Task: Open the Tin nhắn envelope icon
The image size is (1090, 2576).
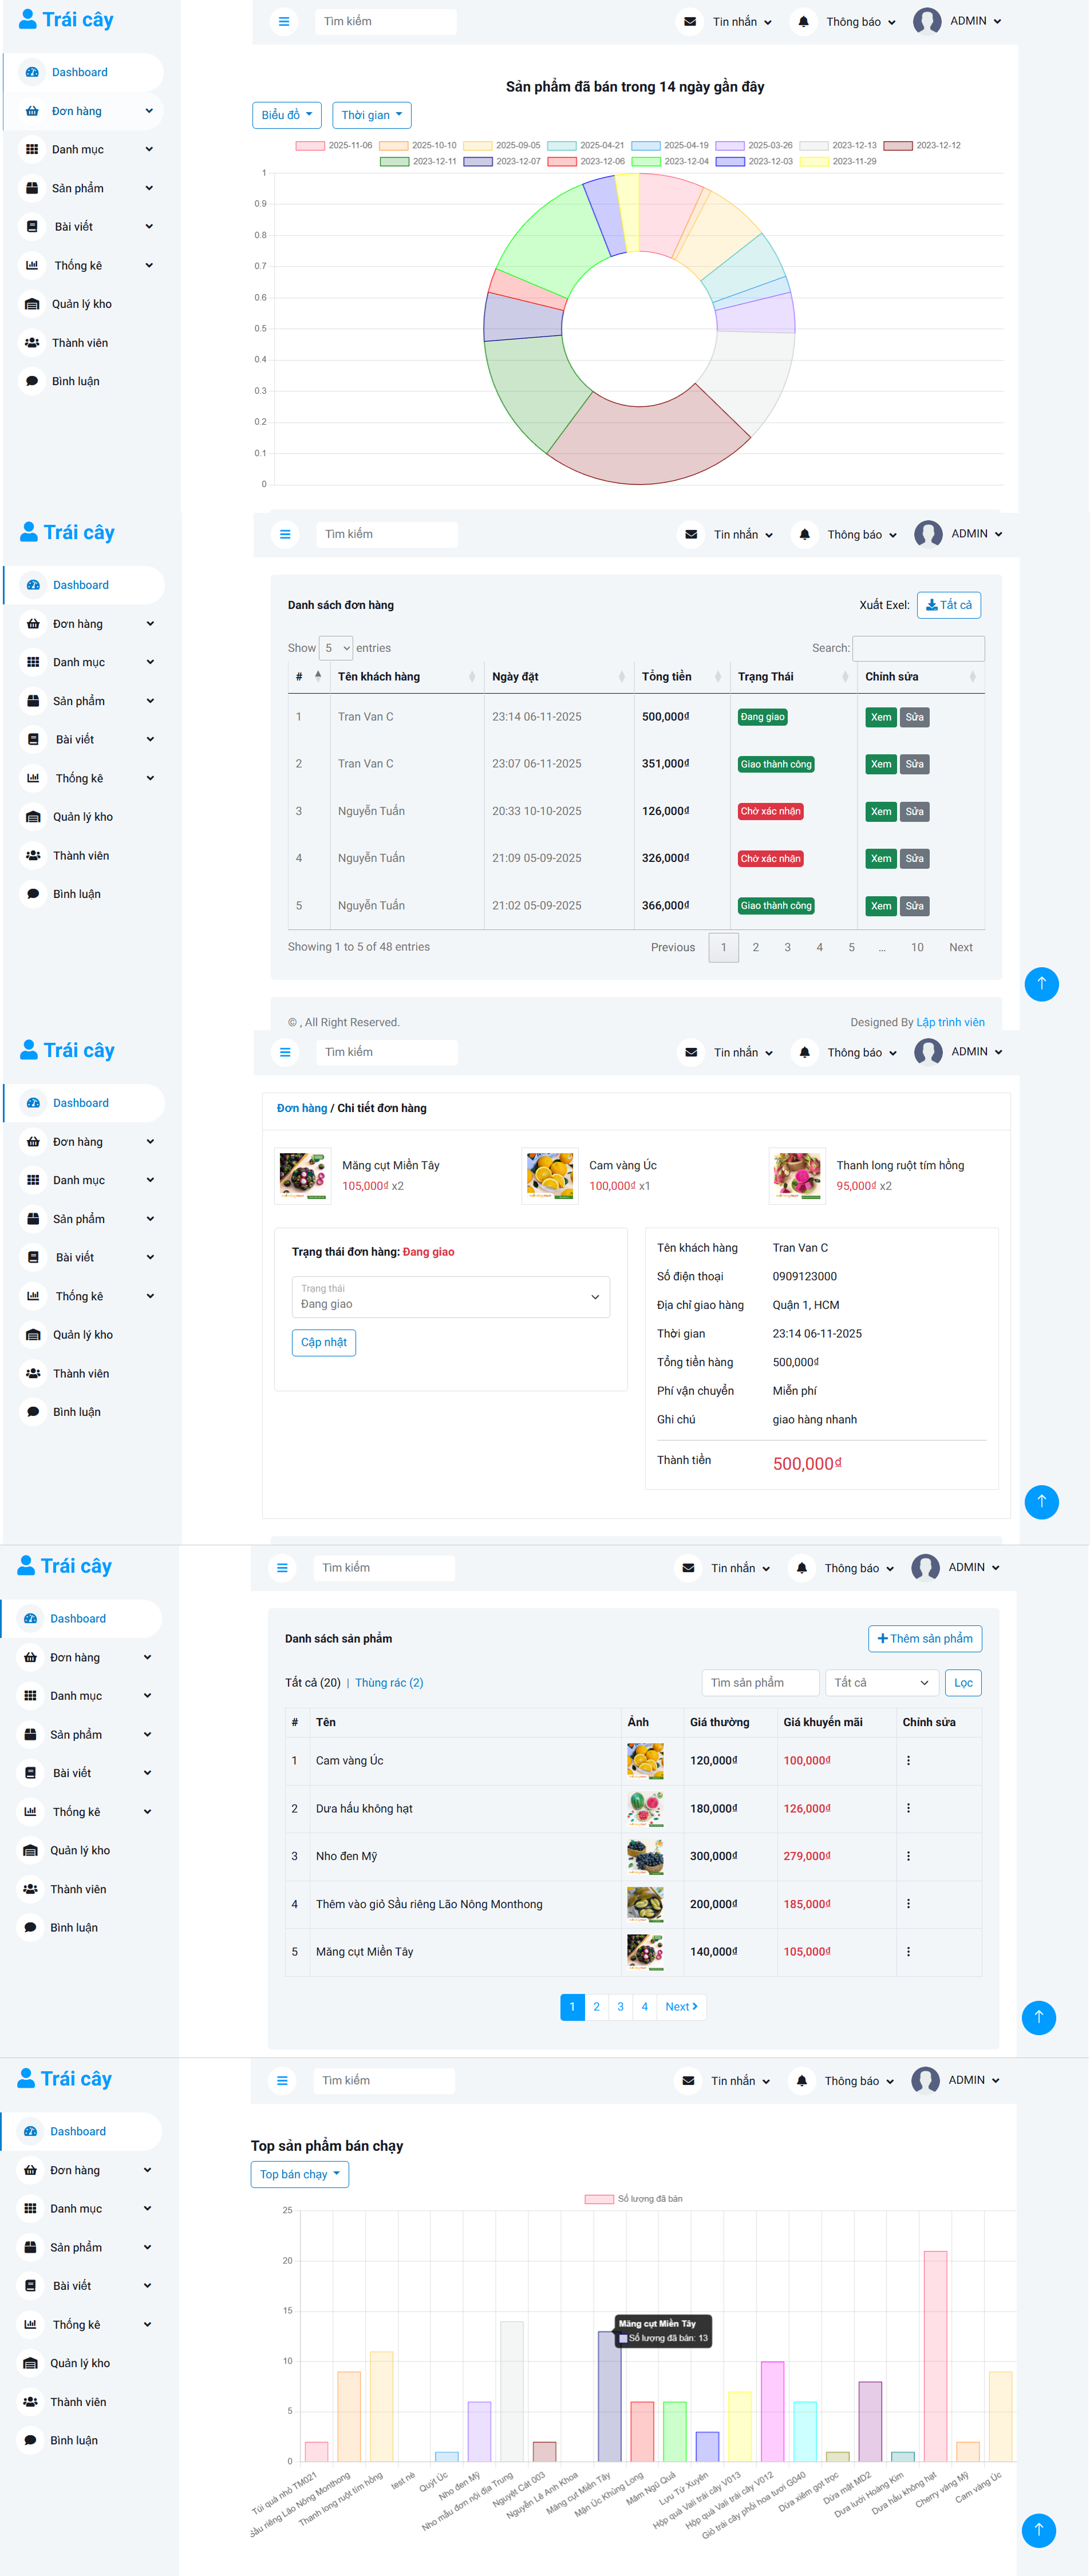Action: point(690,21)
